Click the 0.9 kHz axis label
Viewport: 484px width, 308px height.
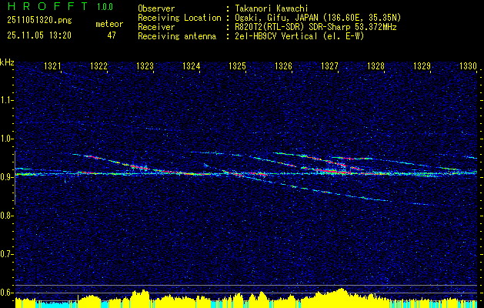[6, 177]
